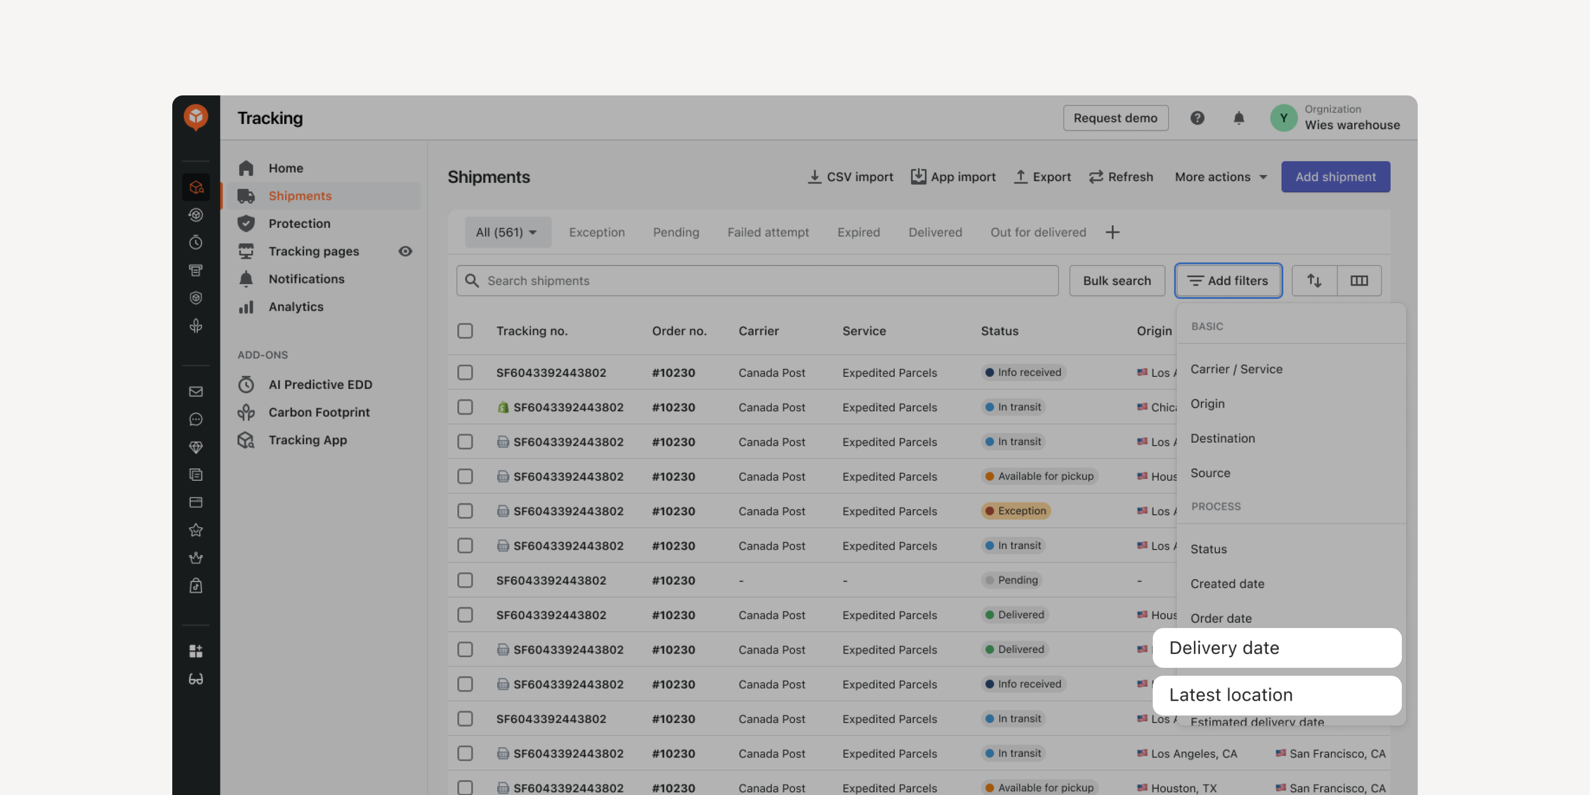Switch to the Failed attempt tab
The height and width of the screenshot is (795, 1590).
(x=767, y=232)
